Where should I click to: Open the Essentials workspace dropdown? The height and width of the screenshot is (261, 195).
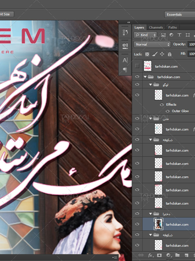point(180,15)
